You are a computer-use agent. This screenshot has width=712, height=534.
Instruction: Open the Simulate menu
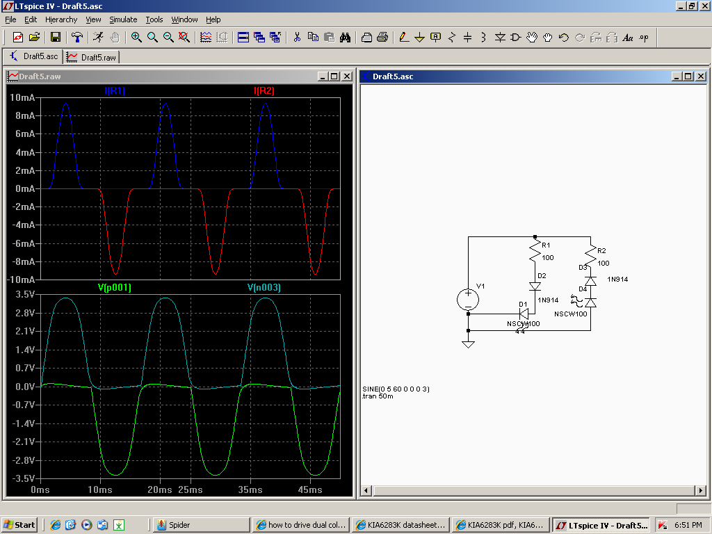coord(123,19)
